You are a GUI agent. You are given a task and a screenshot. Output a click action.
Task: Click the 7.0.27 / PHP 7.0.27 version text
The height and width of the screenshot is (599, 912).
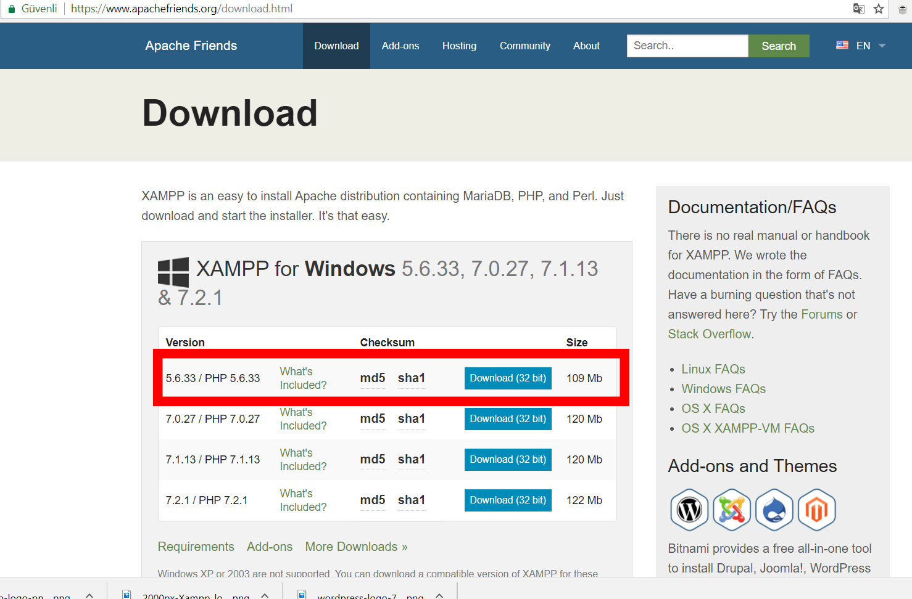point(213,419)
